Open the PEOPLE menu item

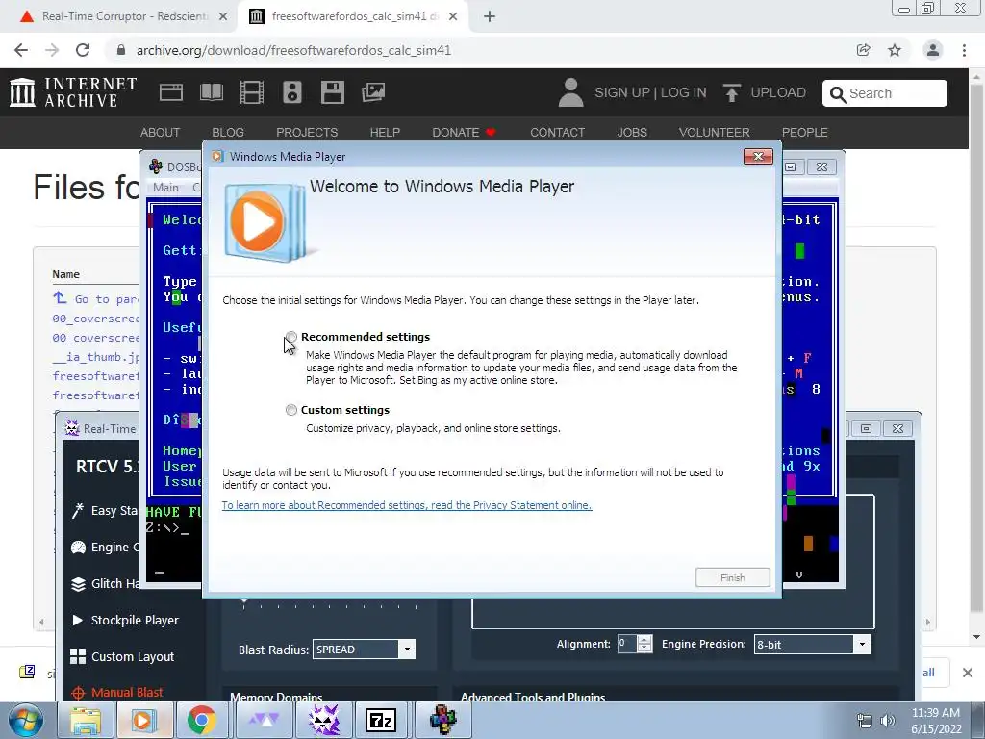click(x=805, y=133)
